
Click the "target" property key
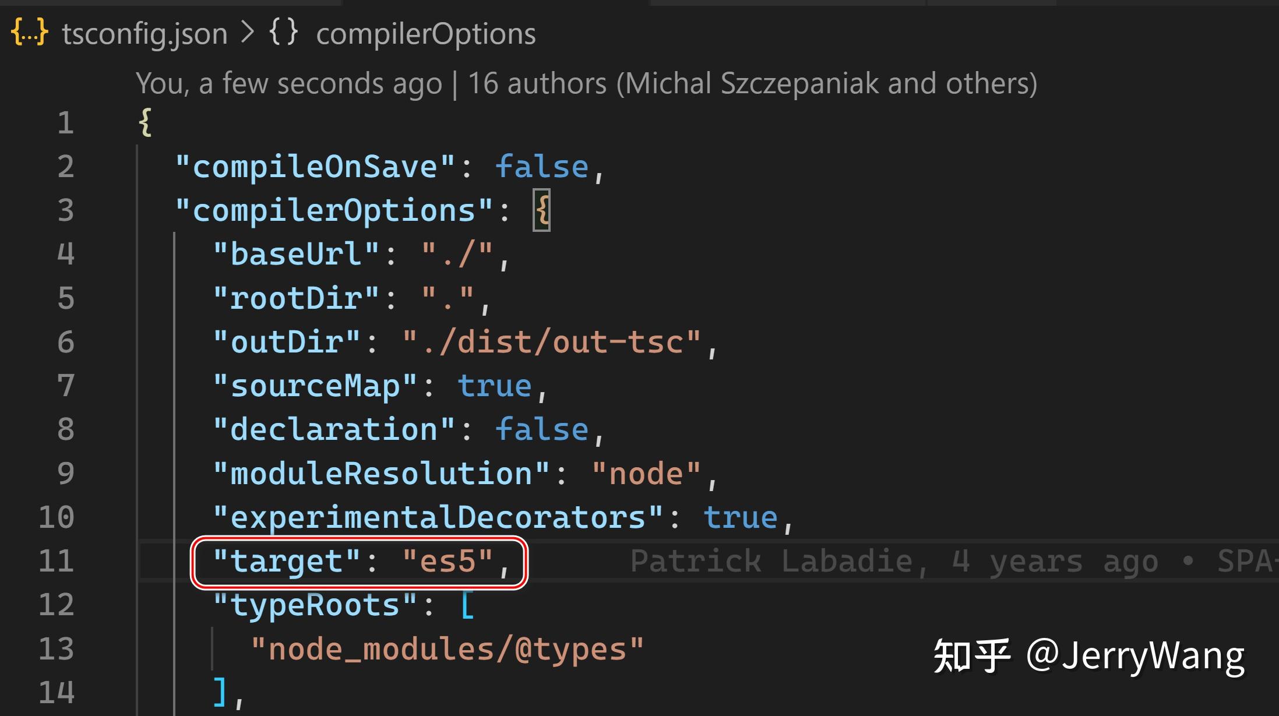coord(287,561)
